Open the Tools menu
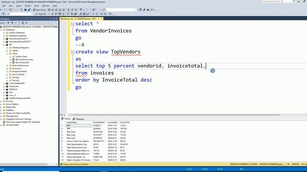The image size is (307, 172). pyautogui.click(x=36, y=6)
